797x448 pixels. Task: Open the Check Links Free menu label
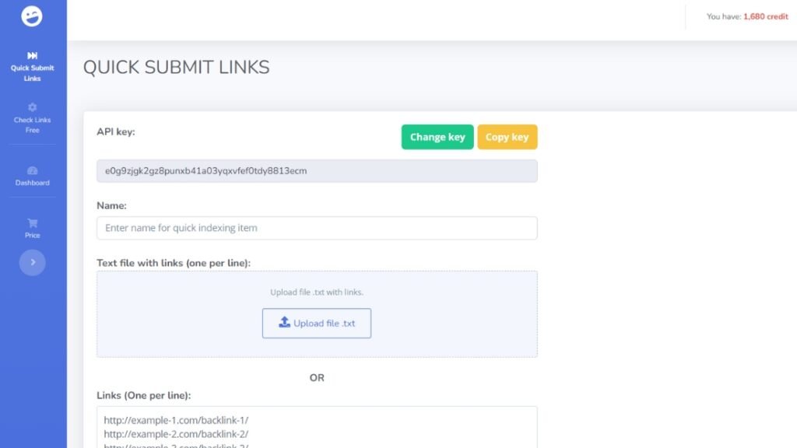coord(32,125)
